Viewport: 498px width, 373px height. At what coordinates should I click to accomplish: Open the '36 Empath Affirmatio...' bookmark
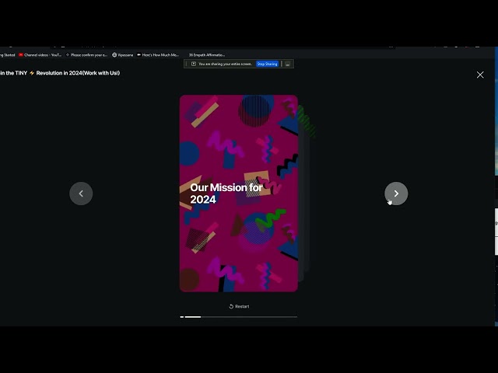(207, 55)
